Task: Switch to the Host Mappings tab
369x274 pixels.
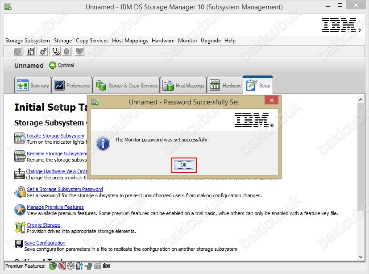Action: (x=183, y=85)
